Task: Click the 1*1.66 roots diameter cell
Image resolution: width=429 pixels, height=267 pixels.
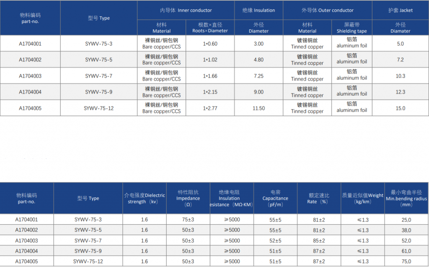Action: (x=210, y=76)
